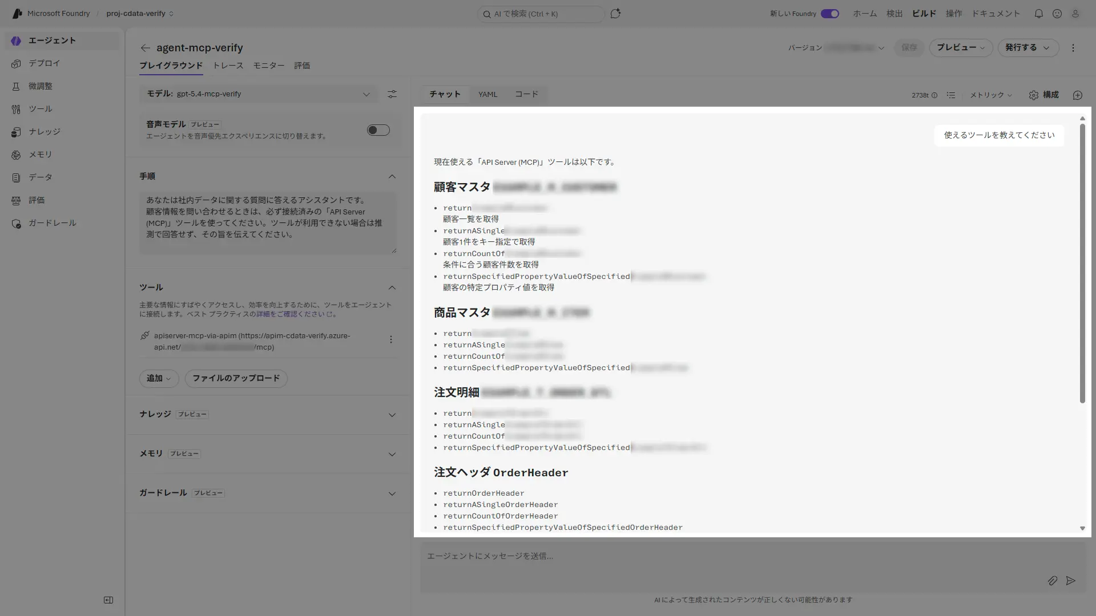Collapse the ツール section
The width and height of the screenshot is (1096, 616).
pyautogui.click(x=392, y=288)
